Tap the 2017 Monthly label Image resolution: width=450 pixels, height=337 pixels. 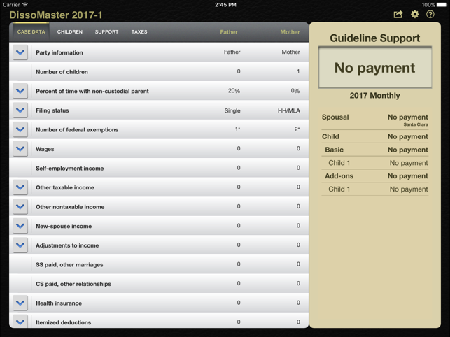pos(374,96)
